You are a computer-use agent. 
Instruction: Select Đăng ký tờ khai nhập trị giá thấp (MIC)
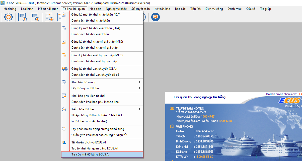(97, 42)
